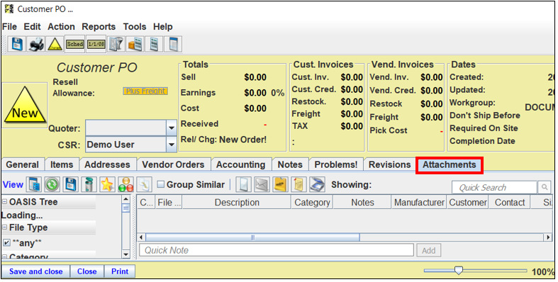
Task: Open the Tools menu
Action: click(x=135, y=27)
